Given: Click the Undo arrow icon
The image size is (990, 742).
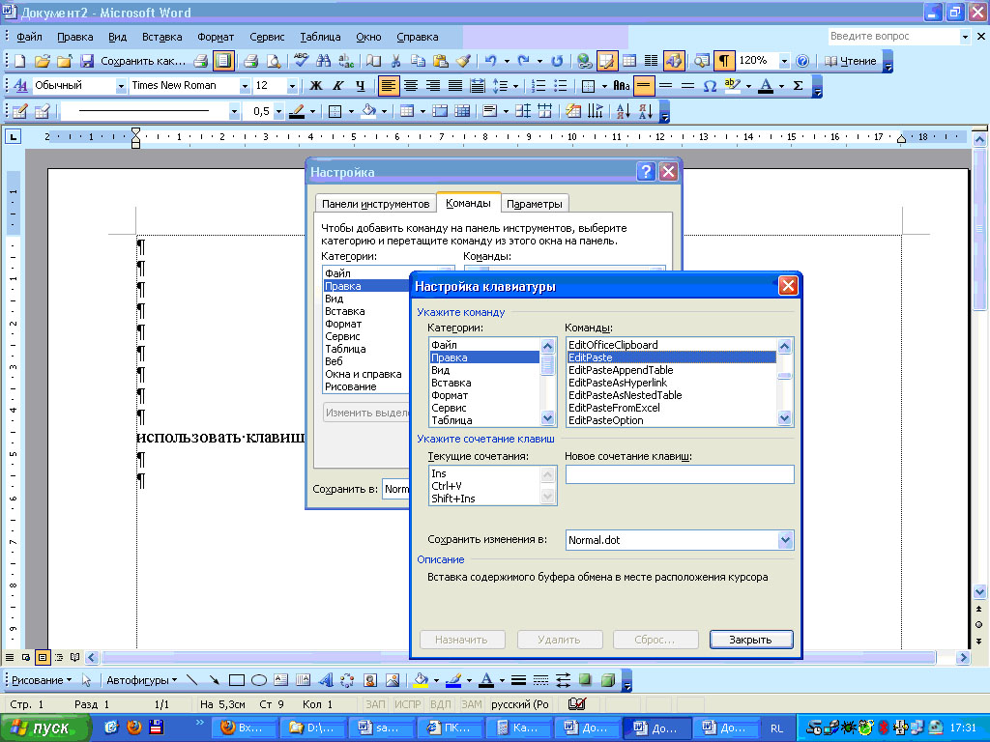Looking at the screenshot, I should (490, 61).
